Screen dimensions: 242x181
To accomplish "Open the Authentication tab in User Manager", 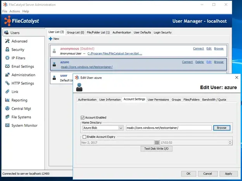I will click(122, 33).
